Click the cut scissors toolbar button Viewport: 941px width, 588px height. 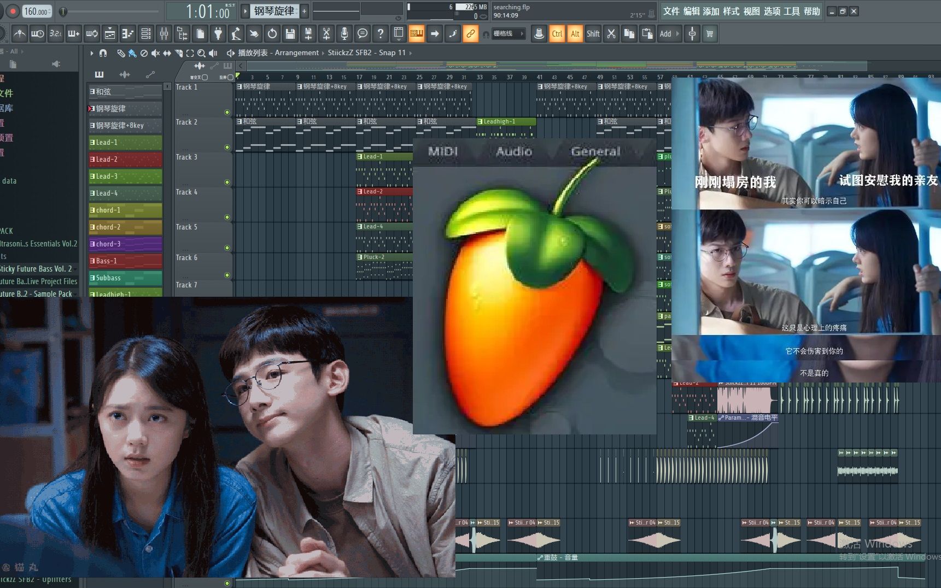point(611,34)
